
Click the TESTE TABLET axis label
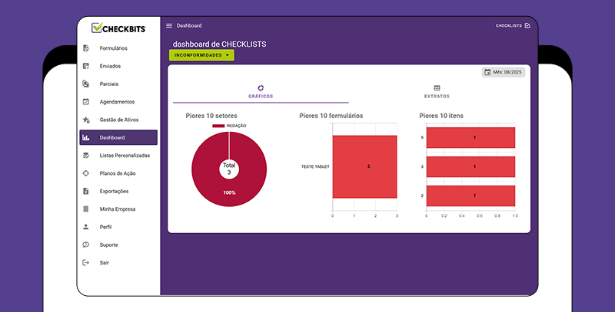point(315,166)
